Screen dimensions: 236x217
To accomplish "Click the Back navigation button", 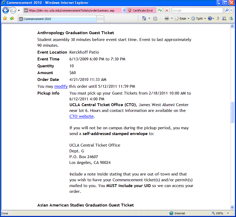I will coord(6,11).
